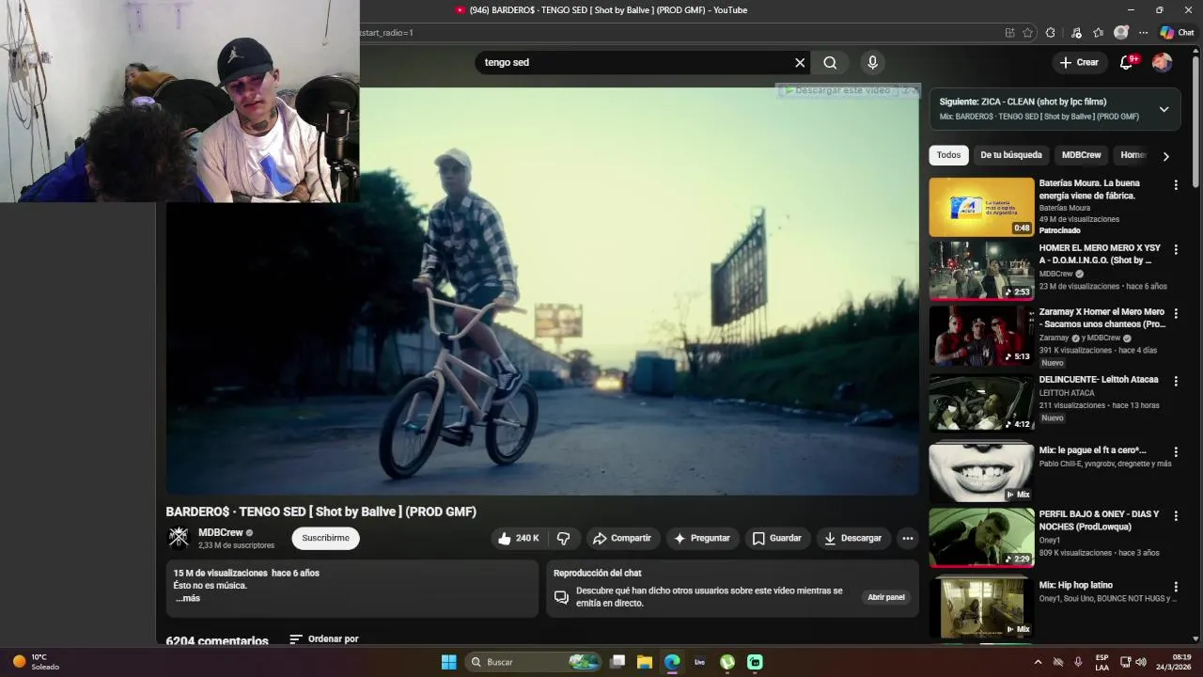
Task: Download the video with Descargar button
Action: click(853, 539)
